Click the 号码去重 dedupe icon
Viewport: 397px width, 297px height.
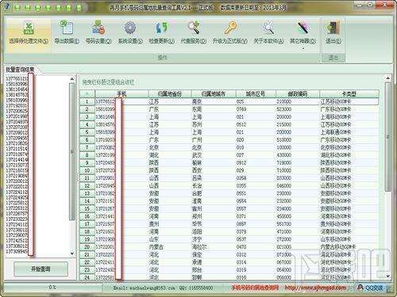(x=98, y=28)
